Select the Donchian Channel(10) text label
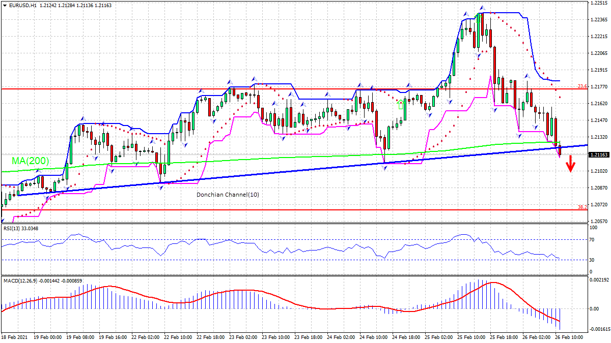Screen dimensions: 611x343 click(227, 195)
